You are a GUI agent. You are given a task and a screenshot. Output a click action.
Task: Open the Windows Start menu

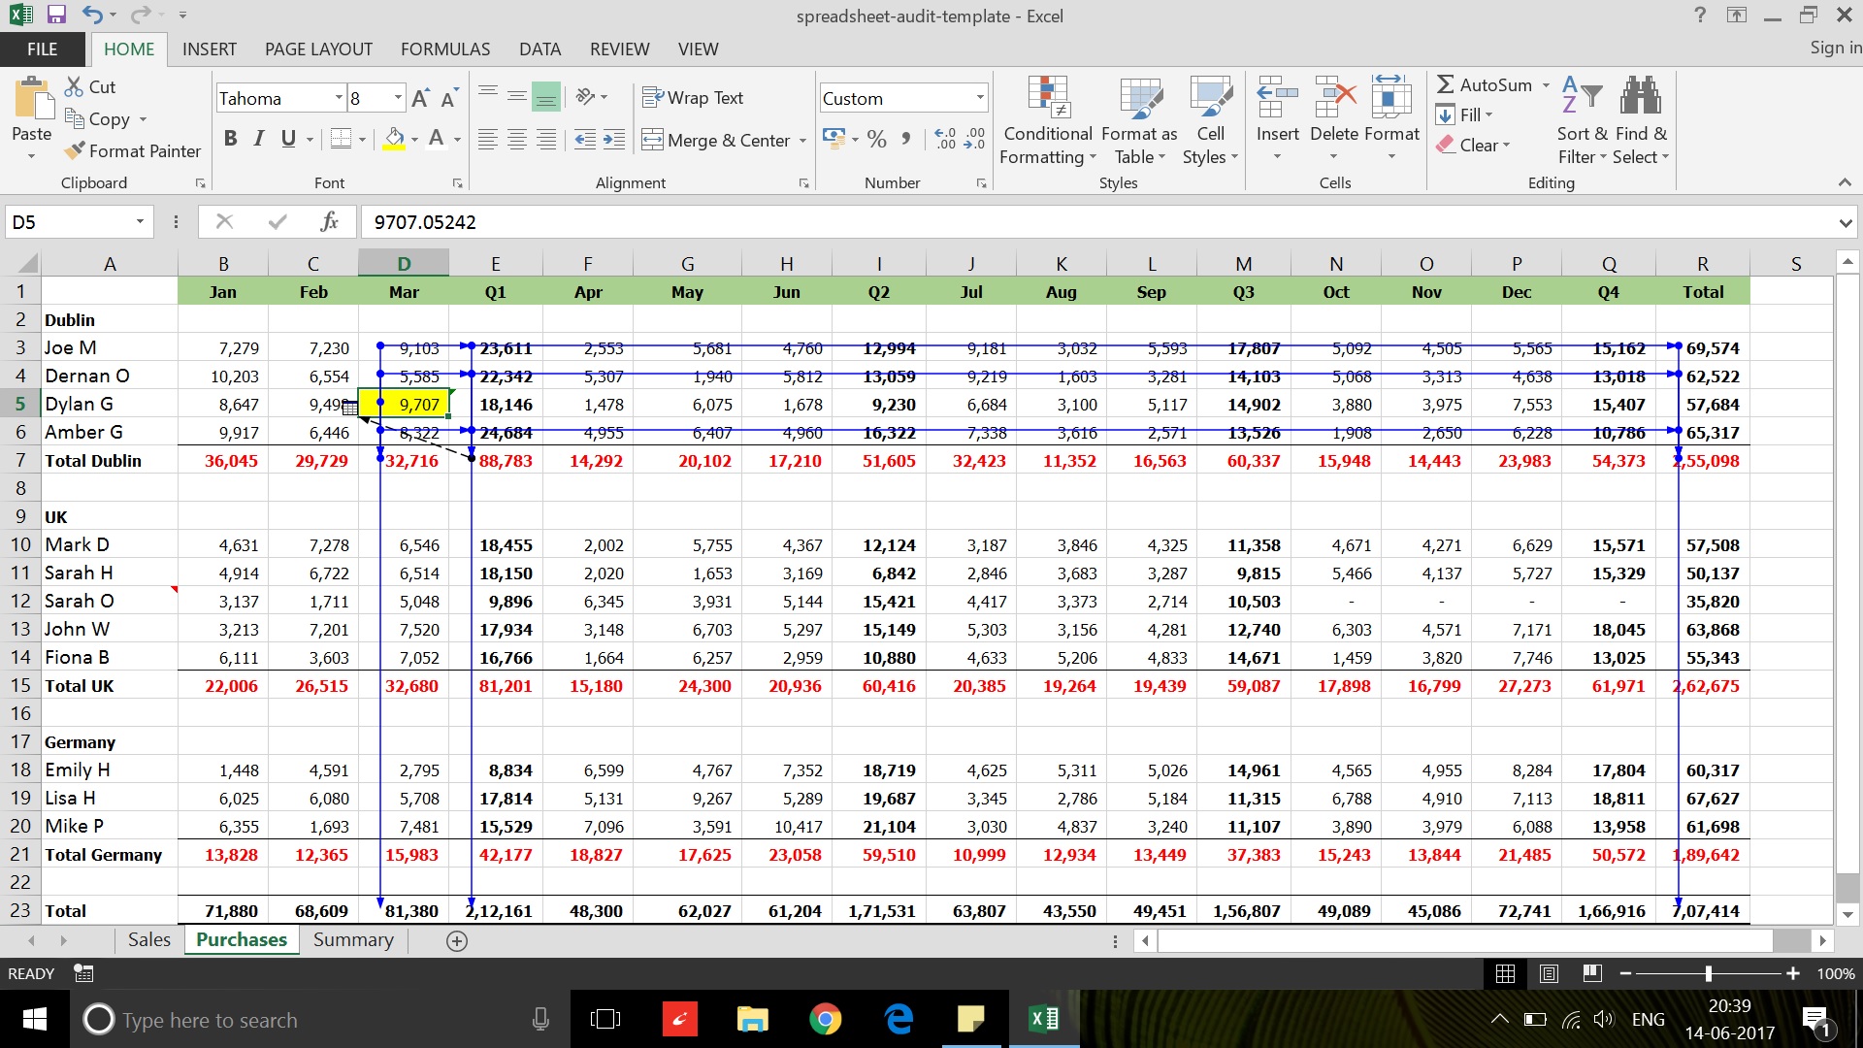pyautogui.click(x=35, y=1019)
